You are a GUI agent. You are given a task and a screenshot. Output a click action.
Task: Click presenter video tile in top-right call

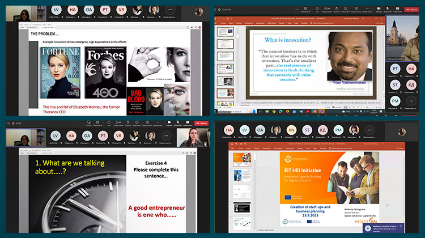402,39
